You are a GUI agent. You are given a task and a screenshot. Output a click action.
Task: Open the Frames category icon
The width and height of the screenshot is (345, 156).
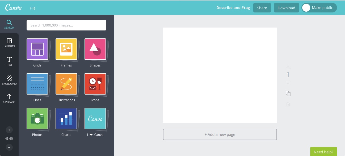click(x=66, y=49)
